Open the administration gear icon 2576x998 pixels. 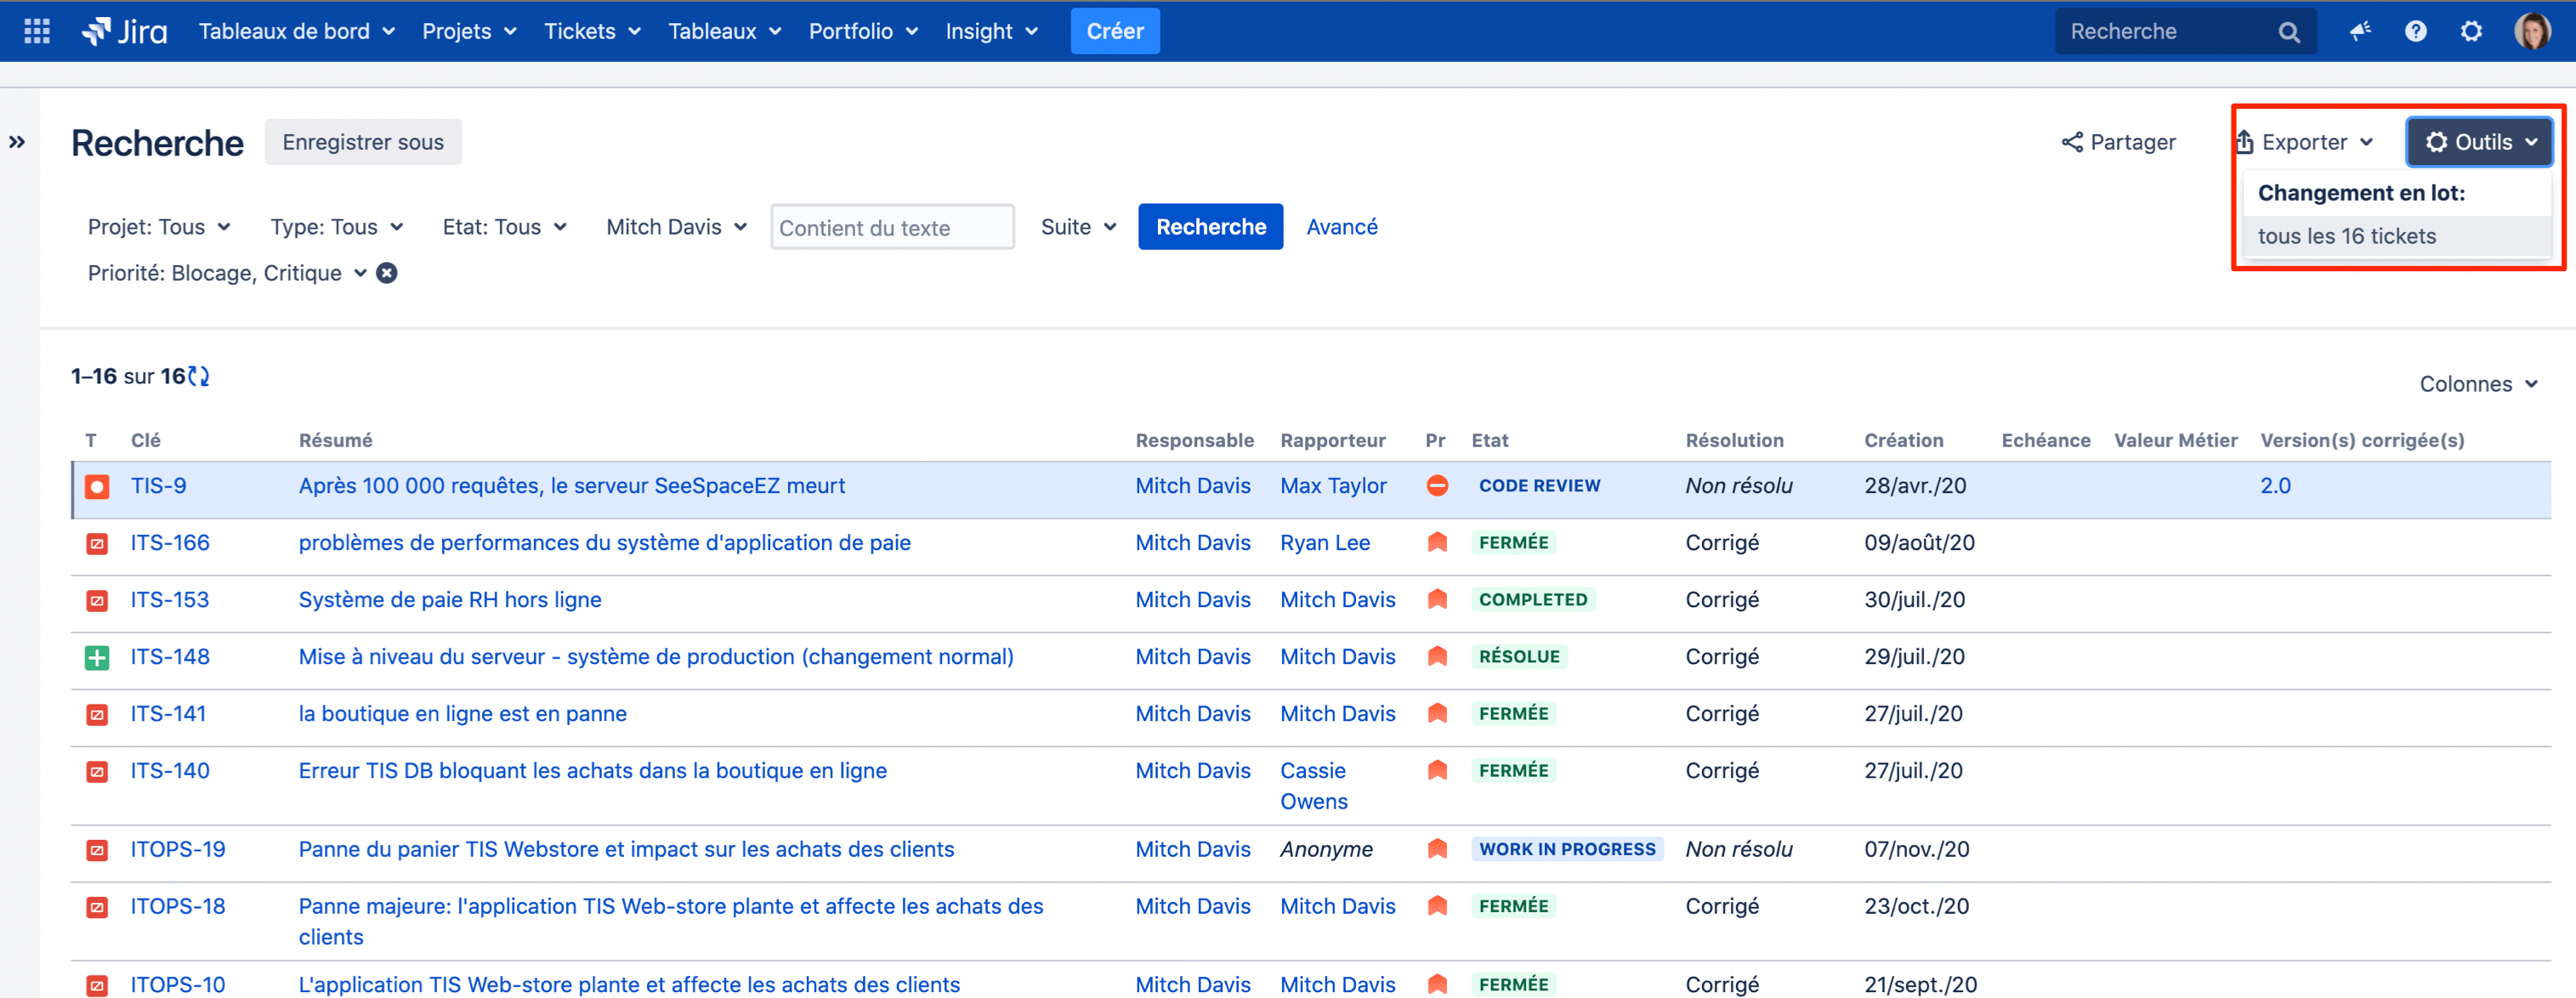(x=2471, y=31)
